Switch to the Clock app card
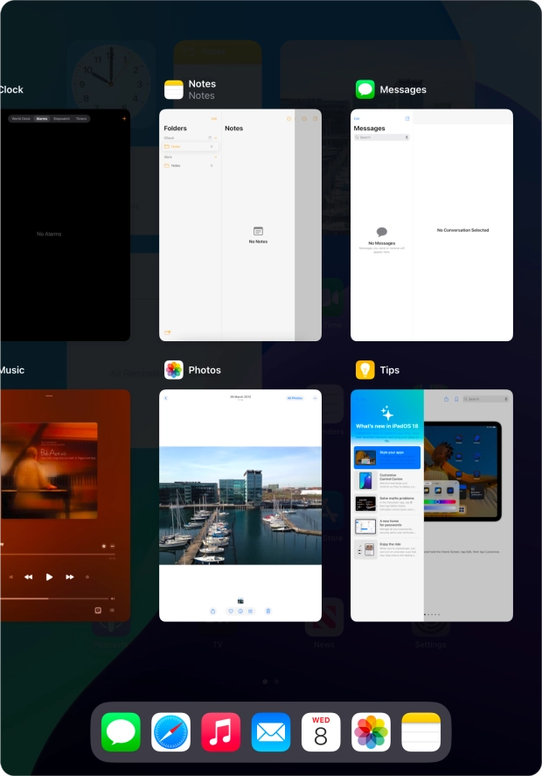The height and width of the screenshot is (776, 542). (61, 225)
